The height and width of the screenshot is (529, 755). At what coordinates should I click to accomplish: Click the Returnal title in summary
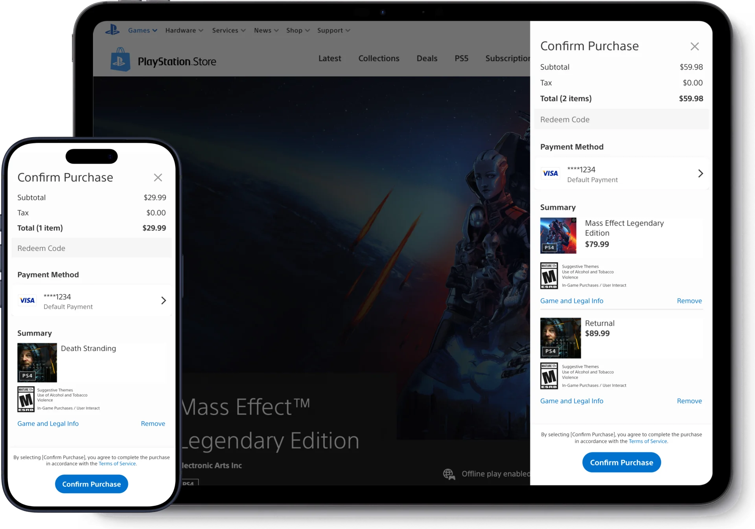coord(599,323)
